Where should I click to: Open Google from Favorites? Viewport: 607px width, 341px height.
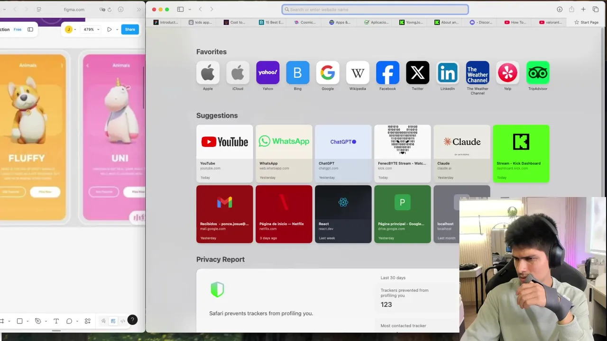(328, 72)
